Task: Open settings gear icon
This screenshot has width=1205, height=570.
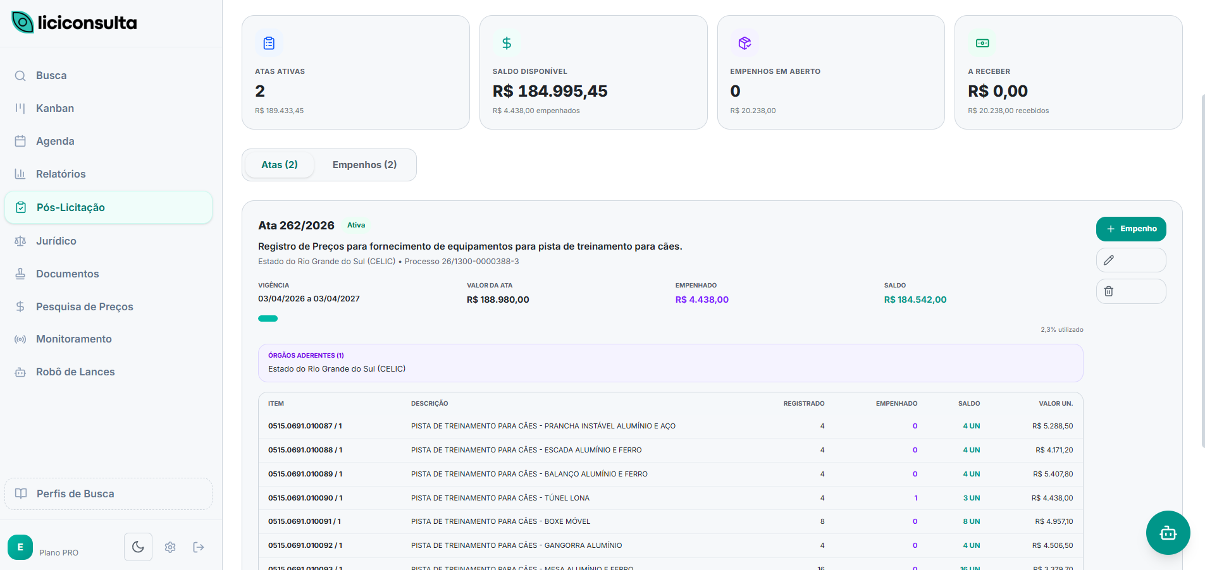Action: (170, 547)
